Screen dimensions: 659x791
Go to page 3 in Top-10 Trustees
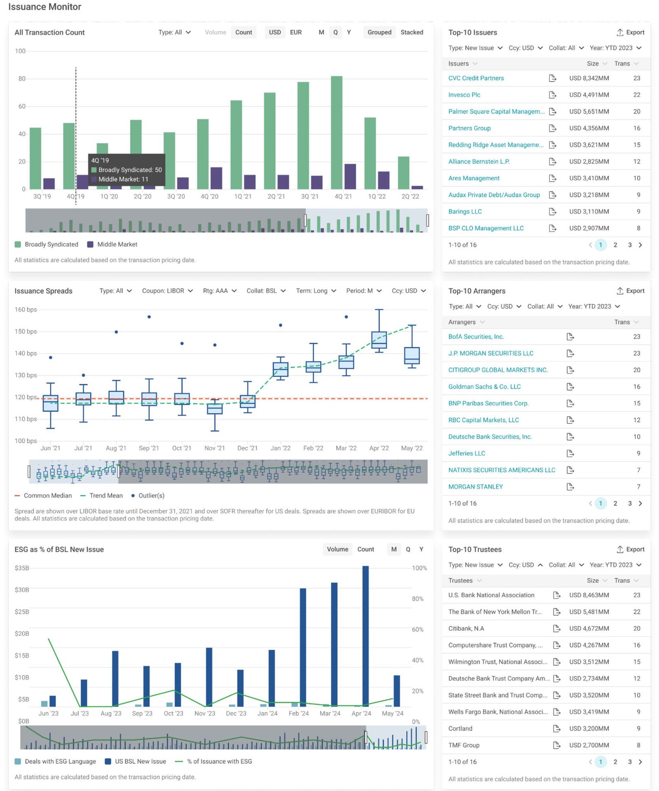click(630, 762)
